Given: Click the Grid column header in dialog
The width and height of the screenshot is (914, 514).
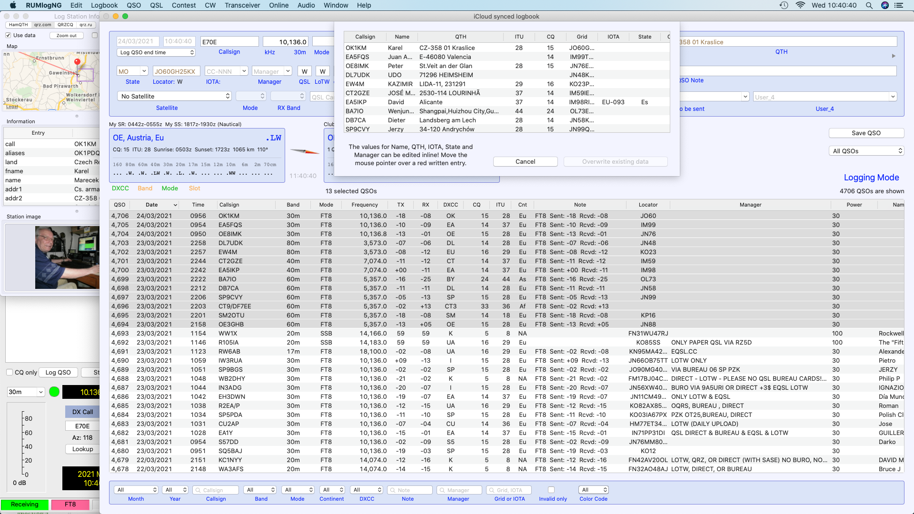Looking at the screenshot, I should point(582,37).
